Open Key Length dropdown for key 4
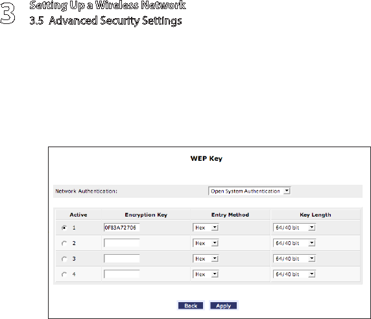 [294, 274]
